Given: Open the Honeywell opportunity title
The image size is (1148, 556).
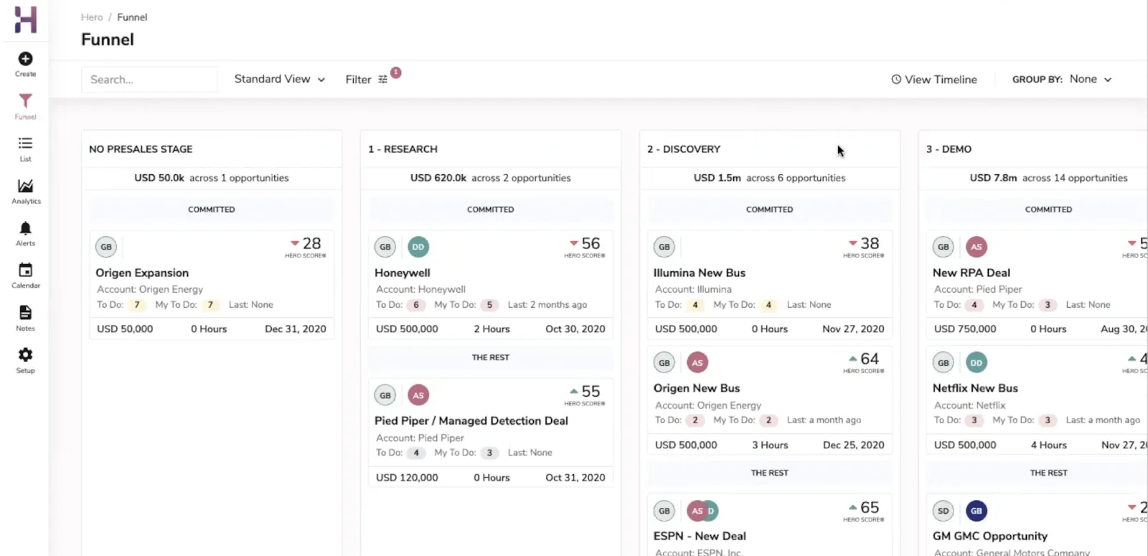Looking at the screenshot, I should [403, 273].
